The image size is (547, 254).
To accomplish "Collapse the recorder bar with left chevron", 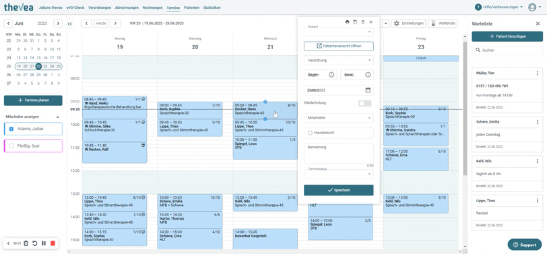I will (8, 243).
